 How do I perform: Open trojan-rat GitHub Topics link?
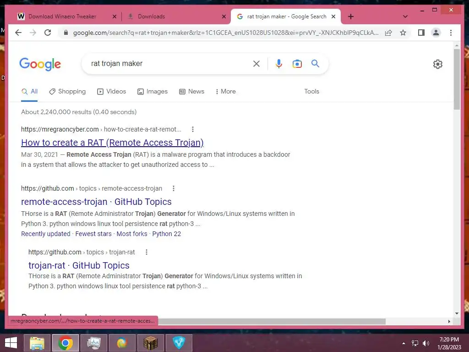[x=79, y=265]
